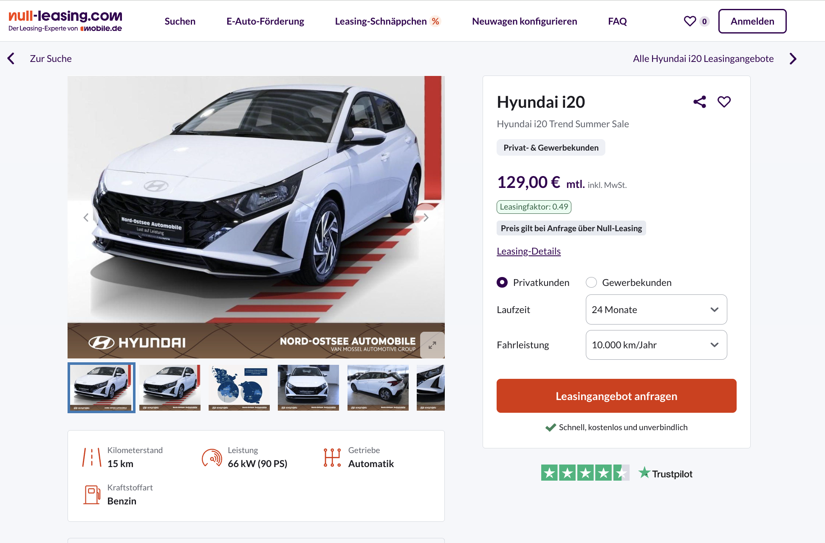Click the 129,00 € monthly price
This screenshot has height=543, width=825.
click(x=528, y=182)
